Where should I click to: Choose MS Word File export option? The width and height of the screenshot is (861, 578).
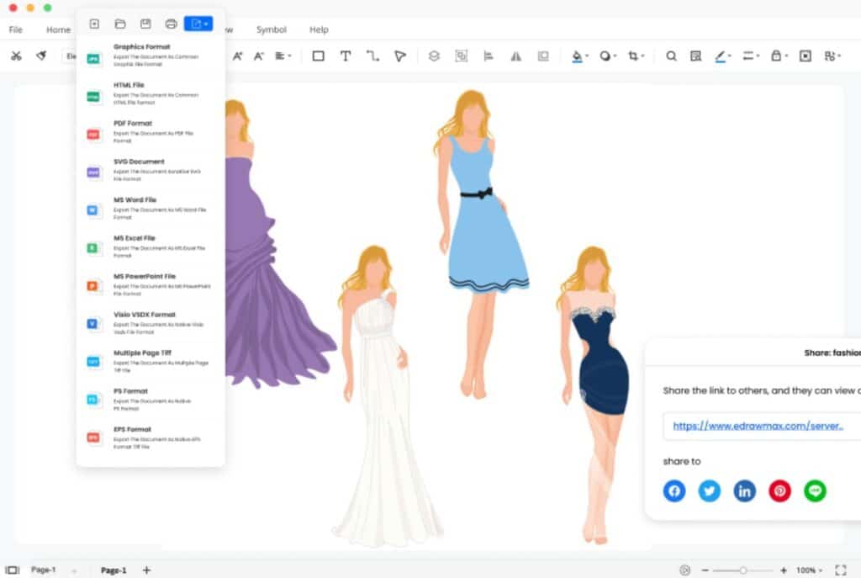(150, 209)
